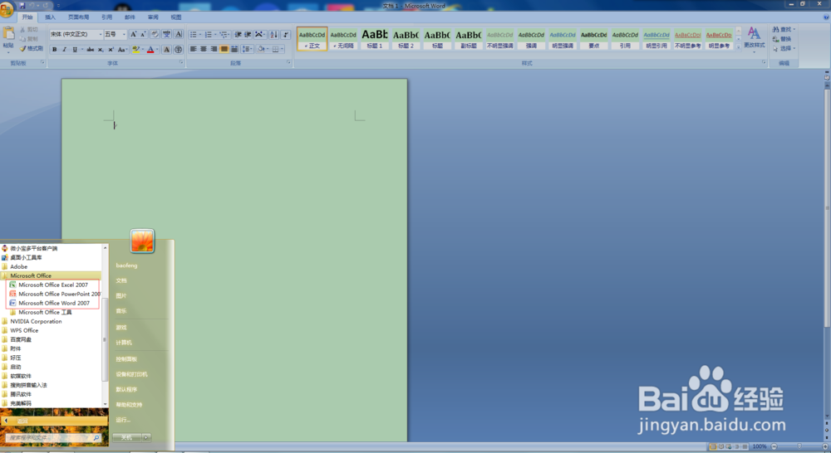Show or hide paragraph marks
The image size is (831, 453).
(286, 34)
